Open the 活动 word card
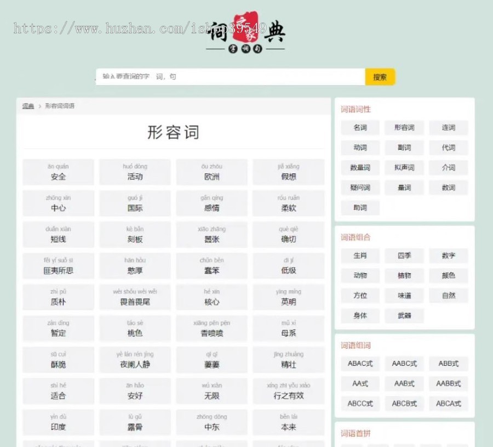This screenshot has height=447, width=493. (x=135, y=172)
